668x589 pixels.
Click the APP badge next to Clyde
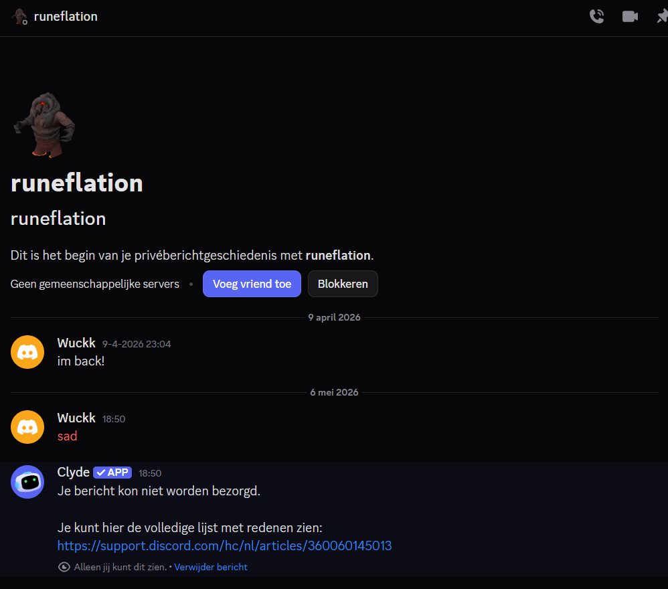click(112, 473)
